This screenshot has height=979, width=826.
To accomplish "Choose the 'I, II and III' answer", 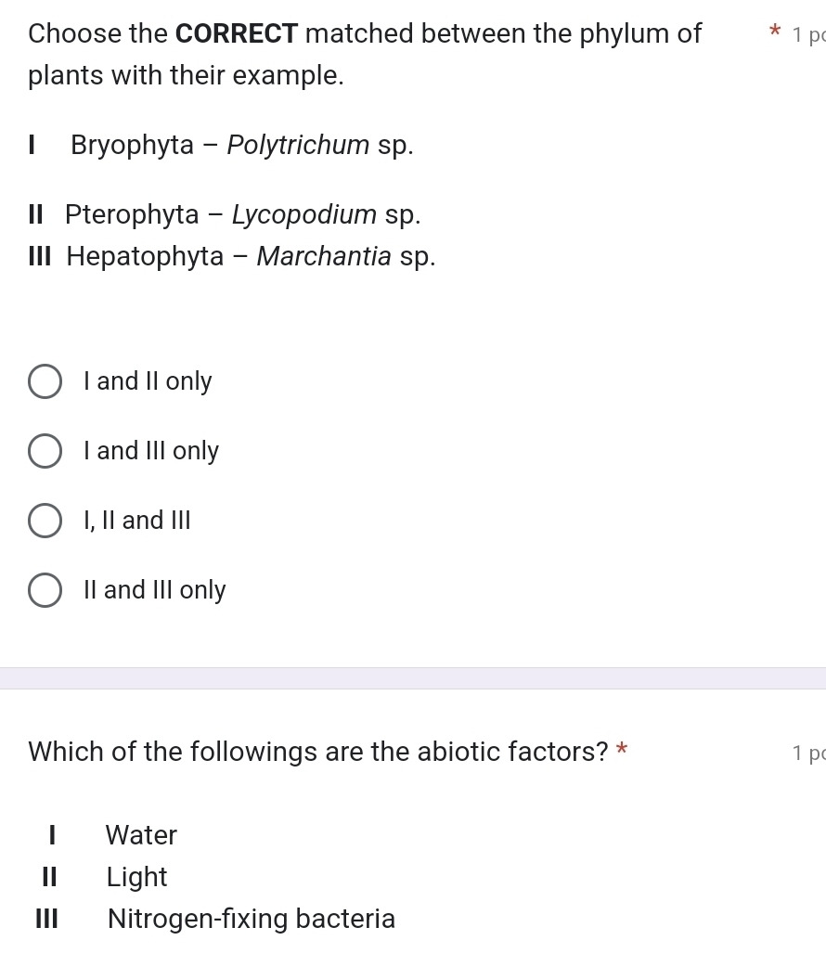I will [45, 521].
